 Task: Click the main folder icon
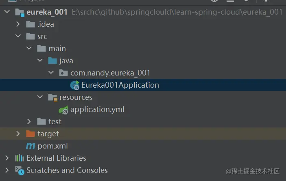tap(41, 49)
